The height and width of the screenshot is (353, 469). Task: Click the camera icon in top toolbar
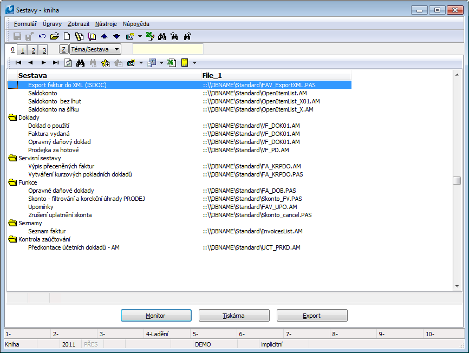pos(130,36)
